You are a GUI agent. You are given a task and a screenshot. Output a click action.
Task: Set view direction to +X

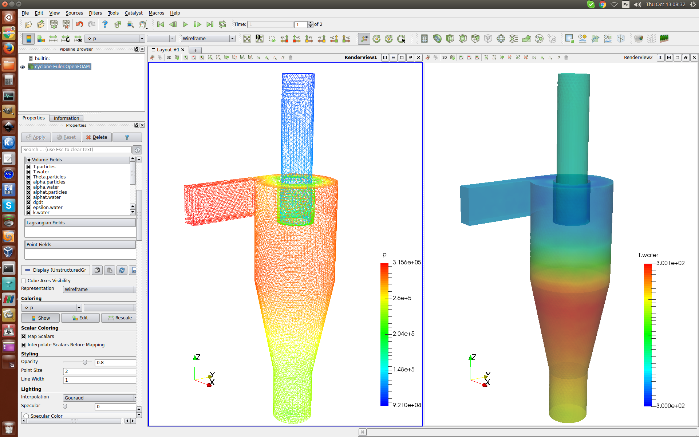coord(284,39)
